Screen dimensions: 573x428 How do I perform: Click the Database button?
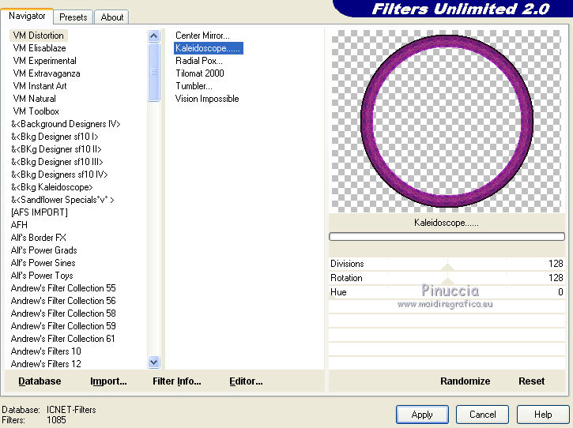coord(40,381)
